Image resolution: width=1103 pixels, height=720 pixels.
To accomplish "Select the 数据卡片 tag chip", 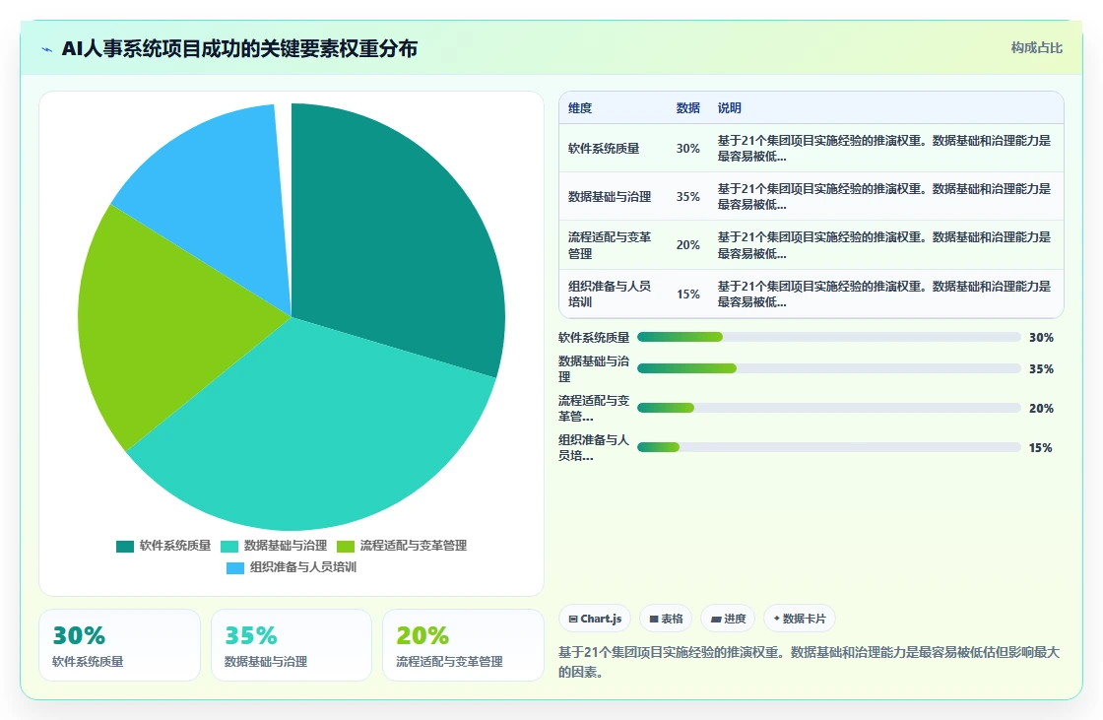I will tap(799, 619).
